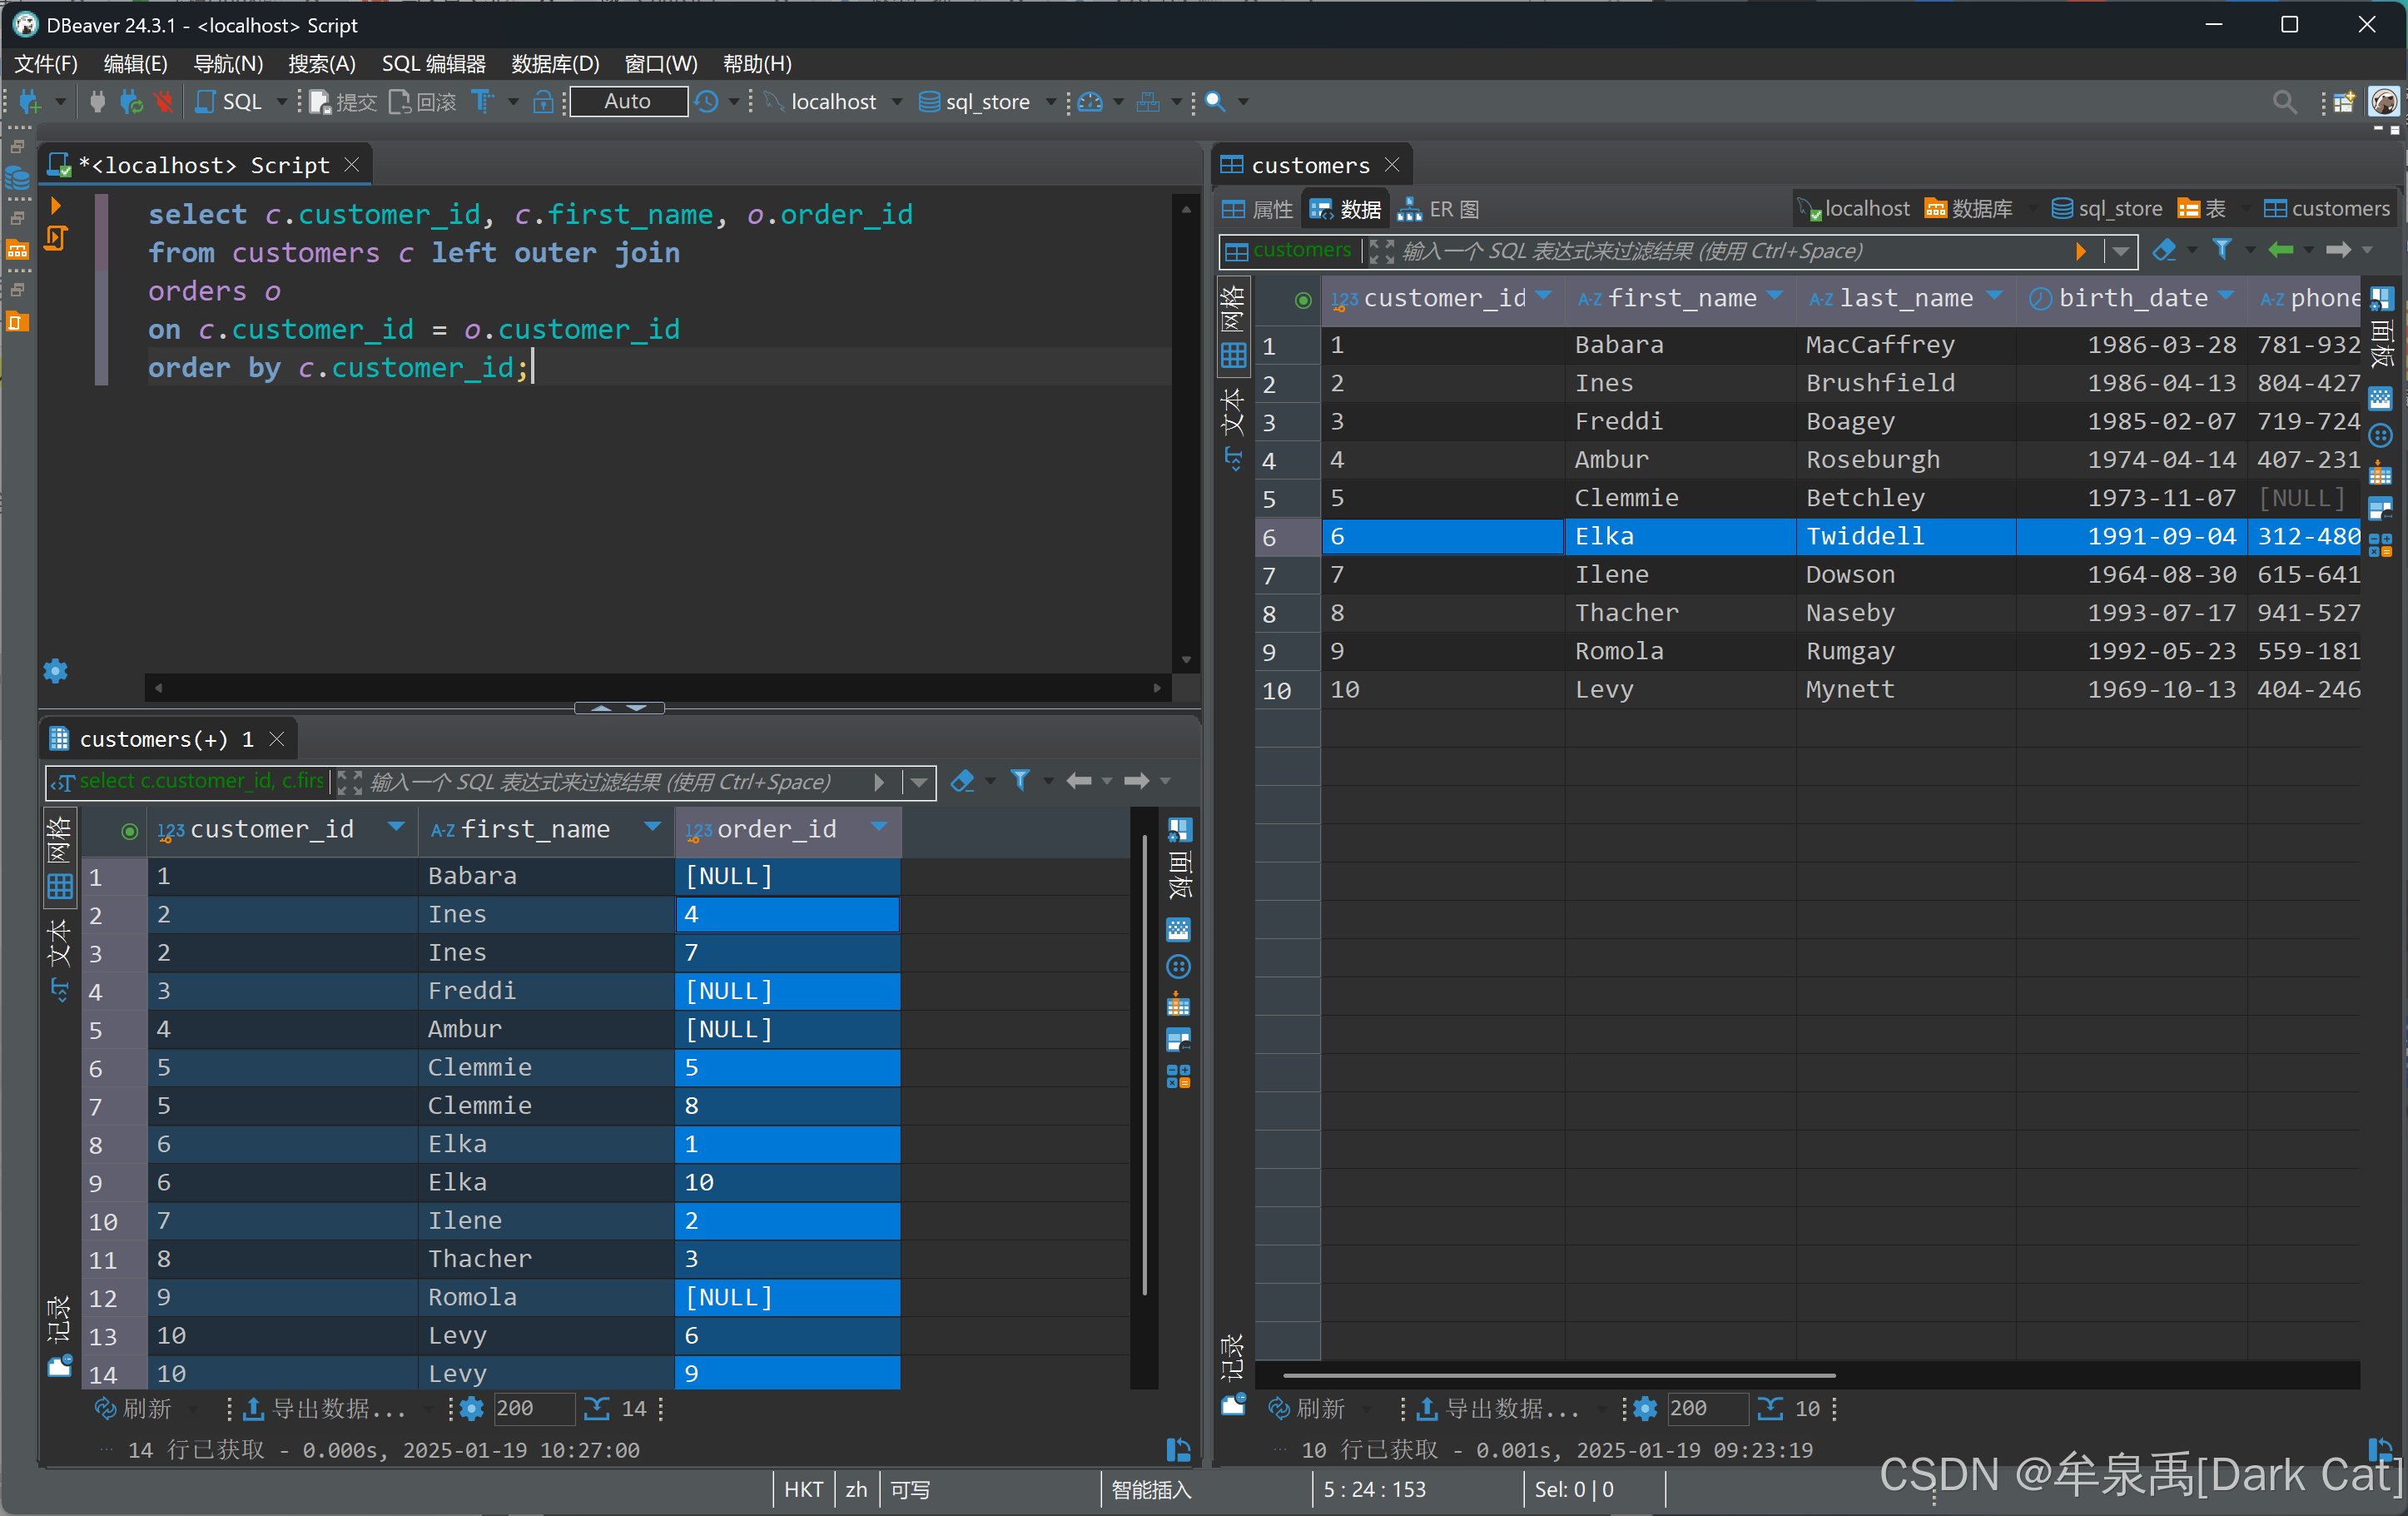
Task: Switch to the ER 图 tab
Action: [x=1439, y=209]
